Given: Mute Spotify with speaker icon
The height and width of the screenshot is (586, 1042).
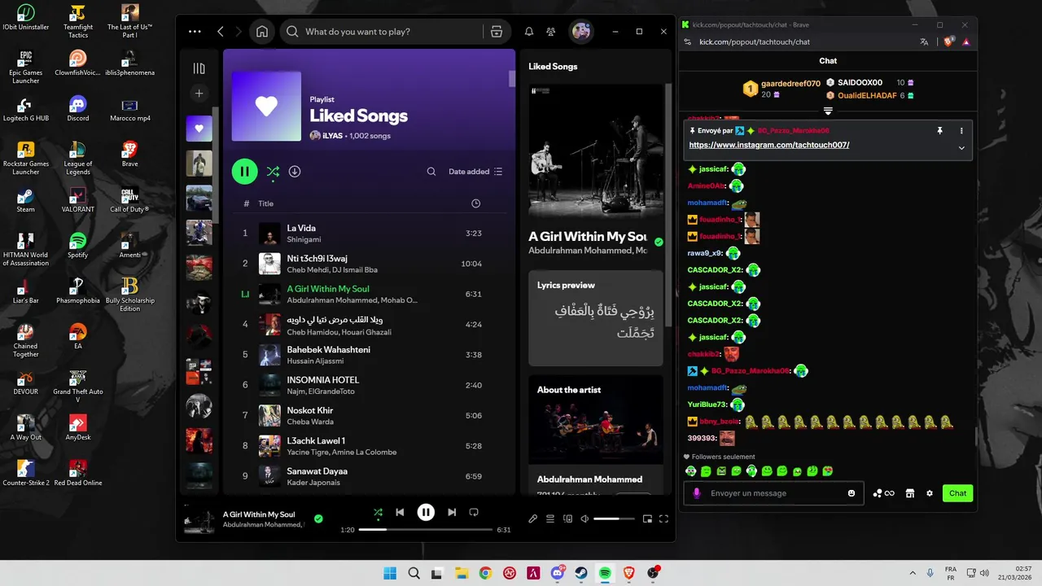Looking at the screenshot, I should (x=584, y=518).
